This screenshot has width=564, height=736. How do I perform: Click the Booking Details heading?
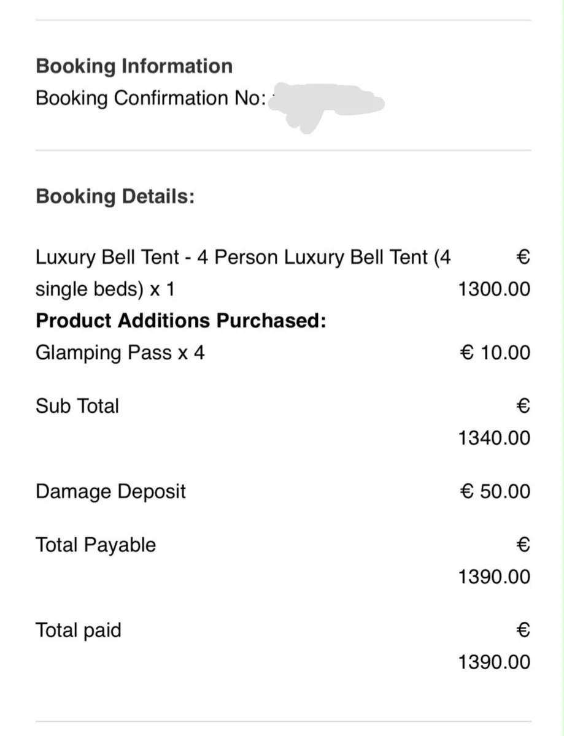(x=115, y=197)
